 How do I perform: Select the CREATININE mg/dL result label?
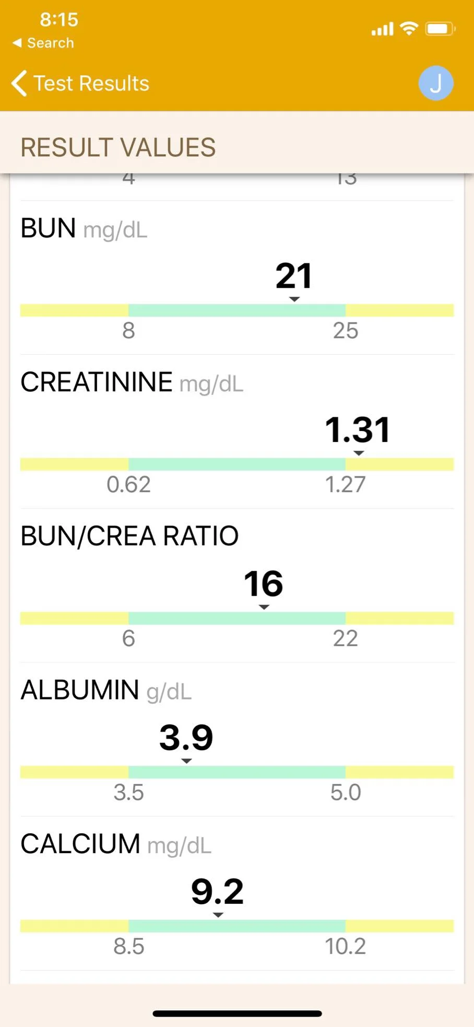(132, 382)
